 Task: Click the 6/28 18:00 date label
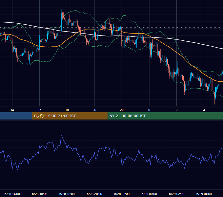[67, 194]
